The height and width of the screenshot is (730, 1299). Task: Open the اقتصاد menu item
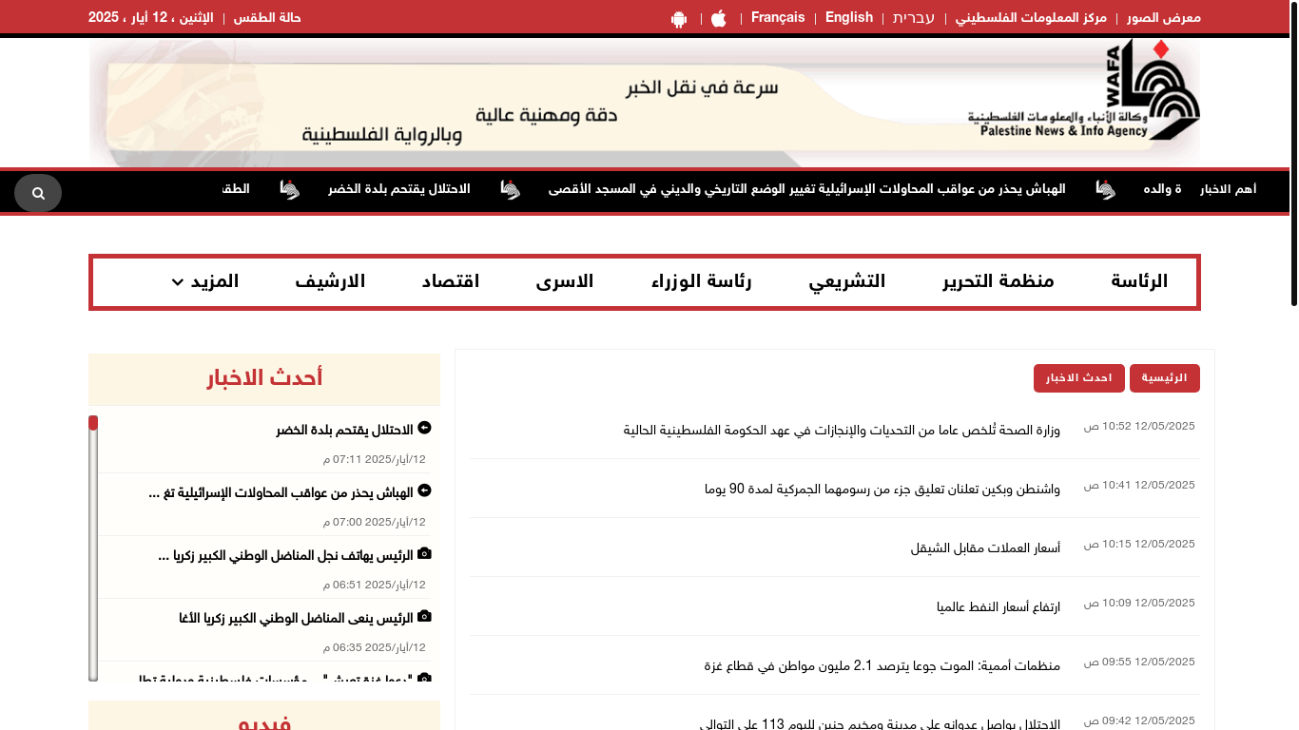click(x=451, y=281)
